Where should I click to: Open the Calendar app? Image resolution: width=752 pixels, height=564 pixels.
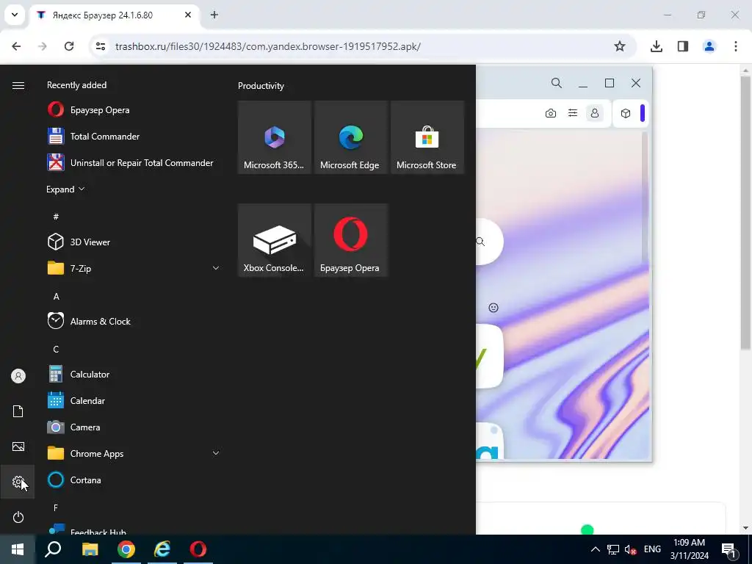(x=132, y=400)
